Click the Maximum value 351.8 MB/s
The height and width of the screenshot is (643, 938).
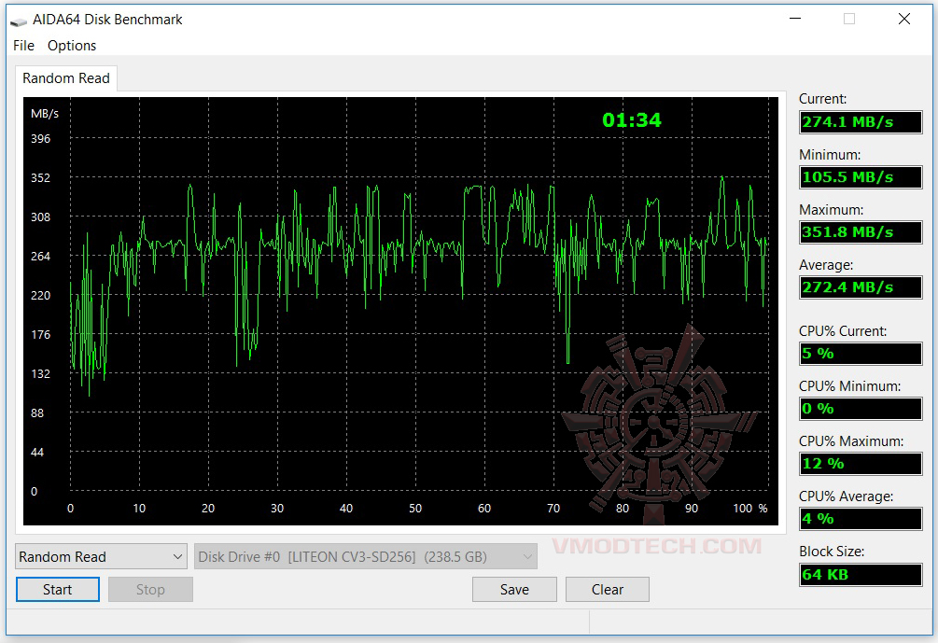861,232
